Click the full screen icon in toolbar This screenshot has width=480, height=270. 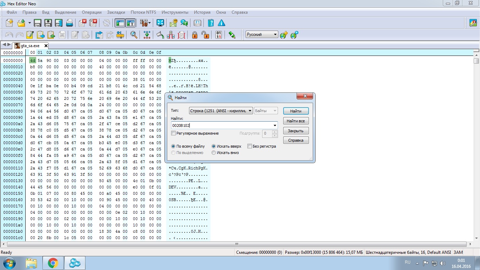160,23
